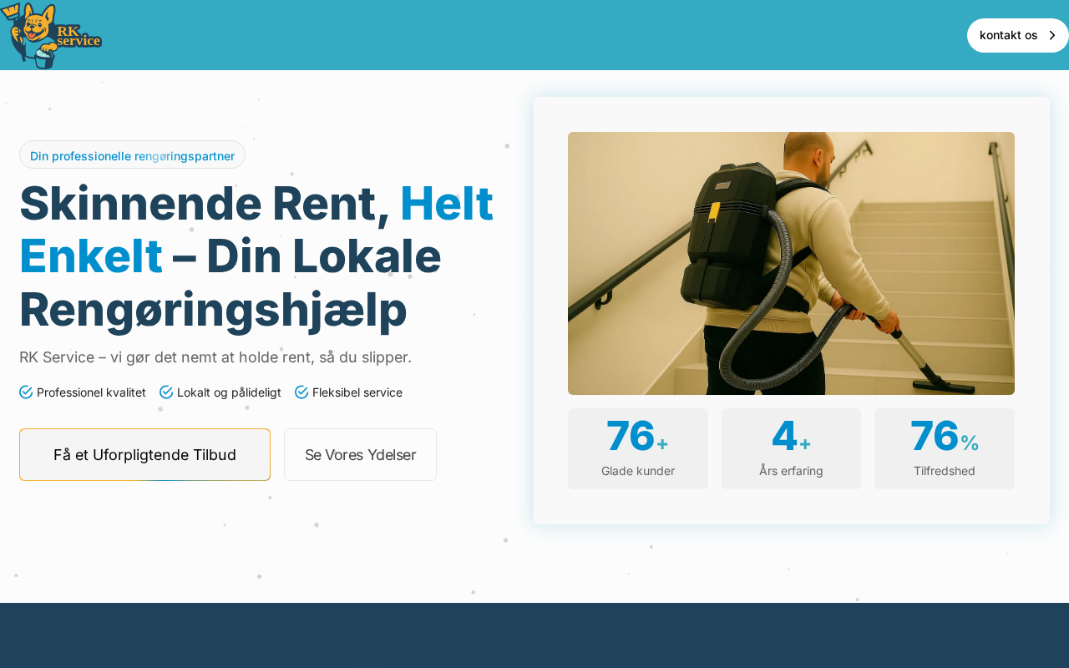Select the Lokalt og pålideligt label
The height and width of the screenshot is (668, 1069).
pyautogui.click(x=229, y=392)
